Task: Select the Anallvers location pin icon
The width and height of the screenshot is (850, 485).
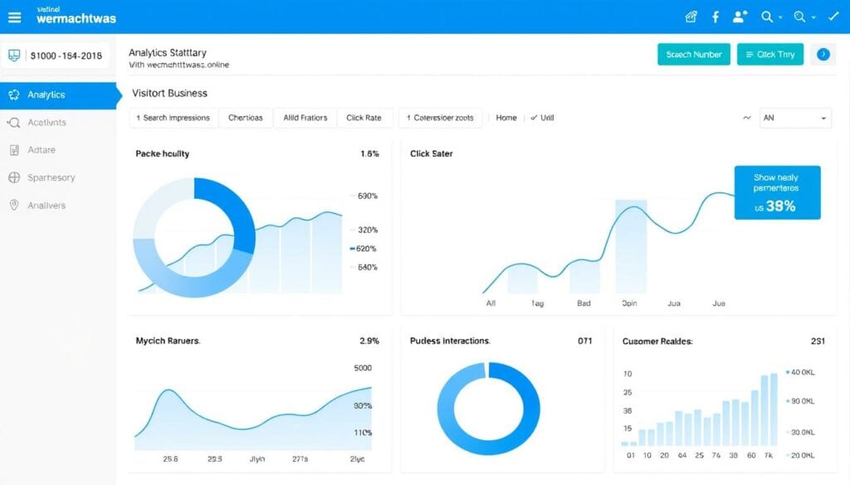Action: tap(13, 205)
